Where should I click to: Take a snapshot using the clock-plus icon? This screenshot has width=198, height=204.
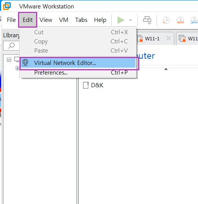tap(166, 20)
